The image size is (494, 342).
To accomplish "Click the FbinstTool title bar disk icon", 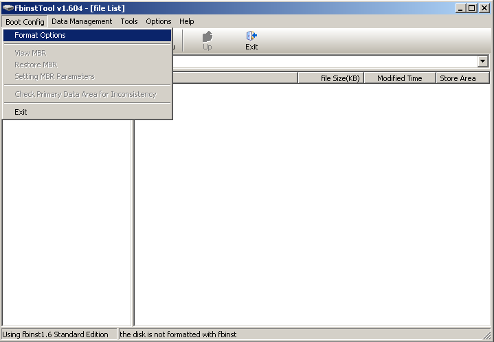I will pos(8,8).
